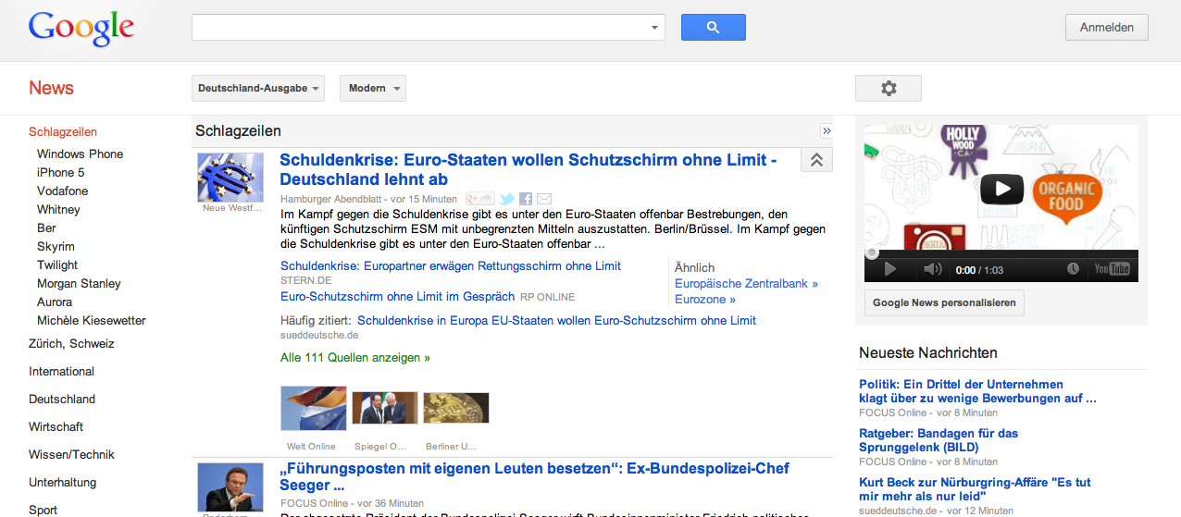1181x517 pixels.
Task: Click the video progress bar
Action: [1001, 253]
